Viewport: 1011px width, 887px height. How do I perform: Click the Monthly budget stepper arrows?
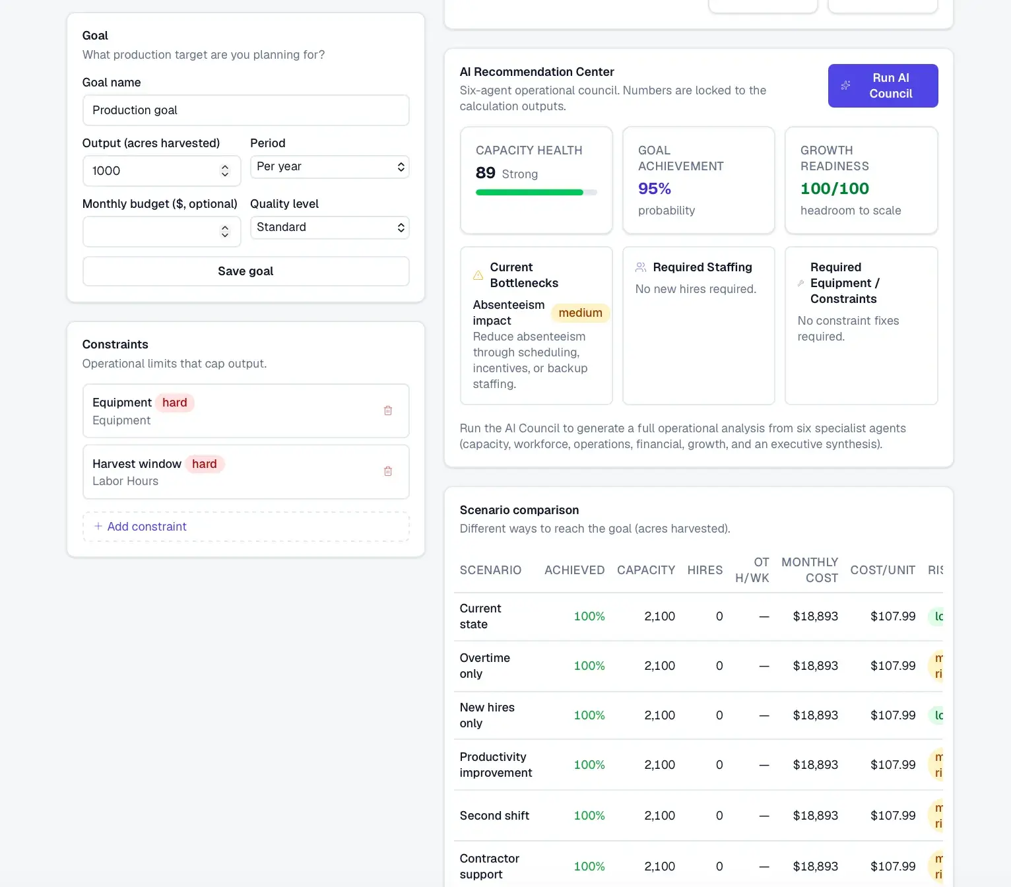pyautogui.click(x=225, y=232)
